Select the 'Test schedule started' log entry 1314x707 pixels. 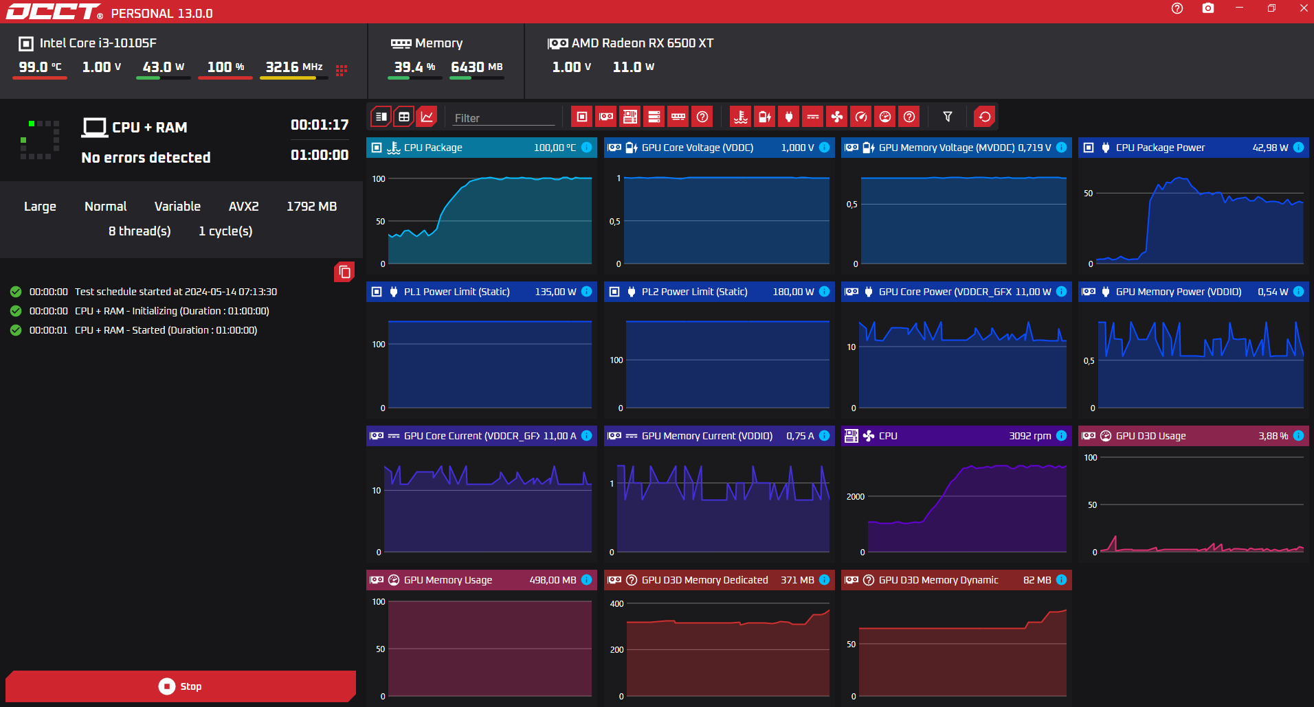pos(144,292)
